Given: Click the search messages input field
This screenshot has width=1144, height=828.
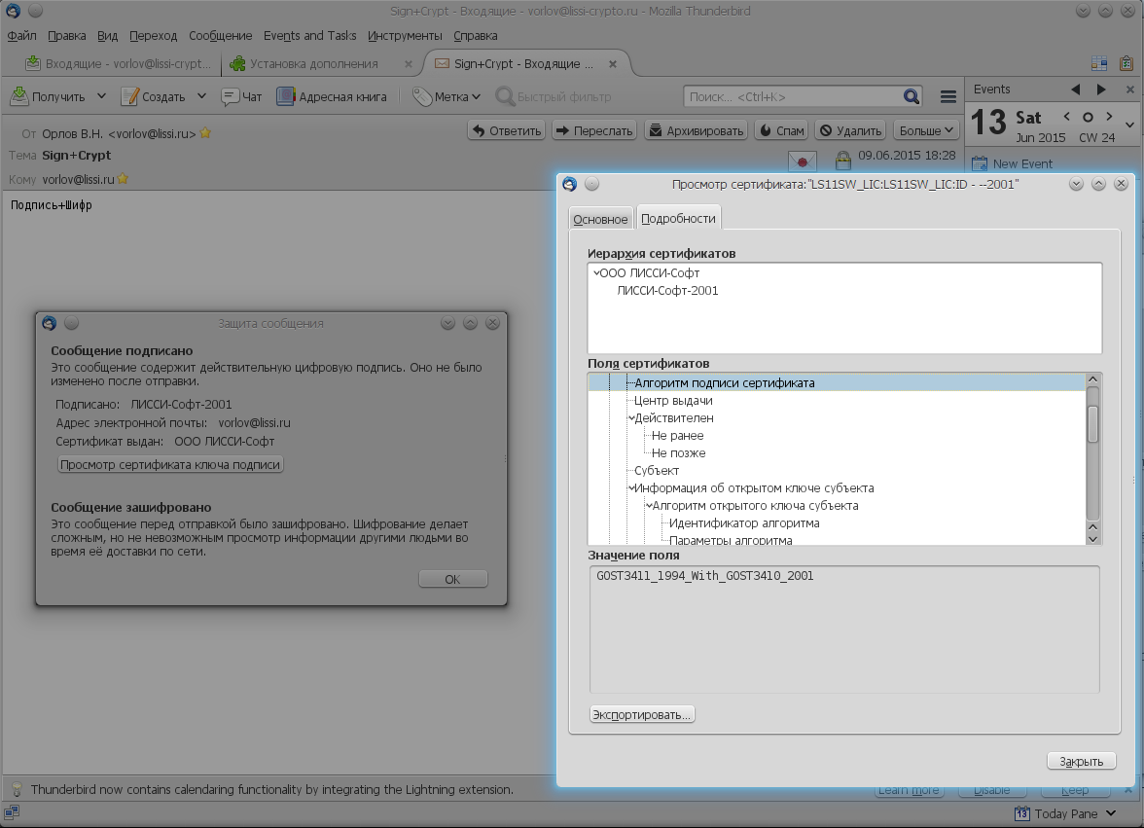Looking at the screenshot, I should pos(793,96).
